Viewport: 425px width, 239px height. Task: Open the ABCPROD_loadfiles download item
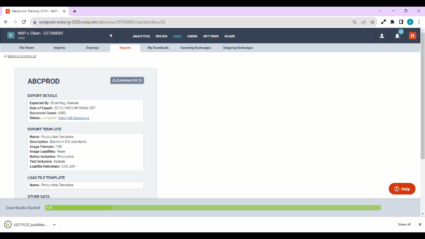30,225
